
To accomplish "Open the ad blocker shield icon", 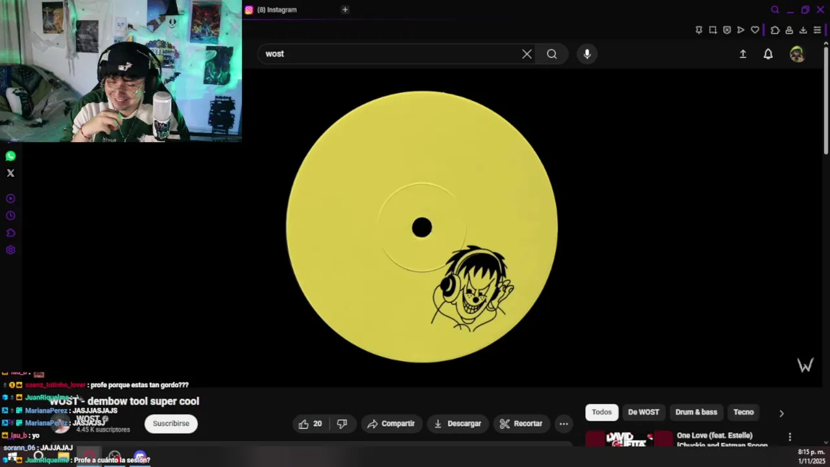I will (727, 30).
